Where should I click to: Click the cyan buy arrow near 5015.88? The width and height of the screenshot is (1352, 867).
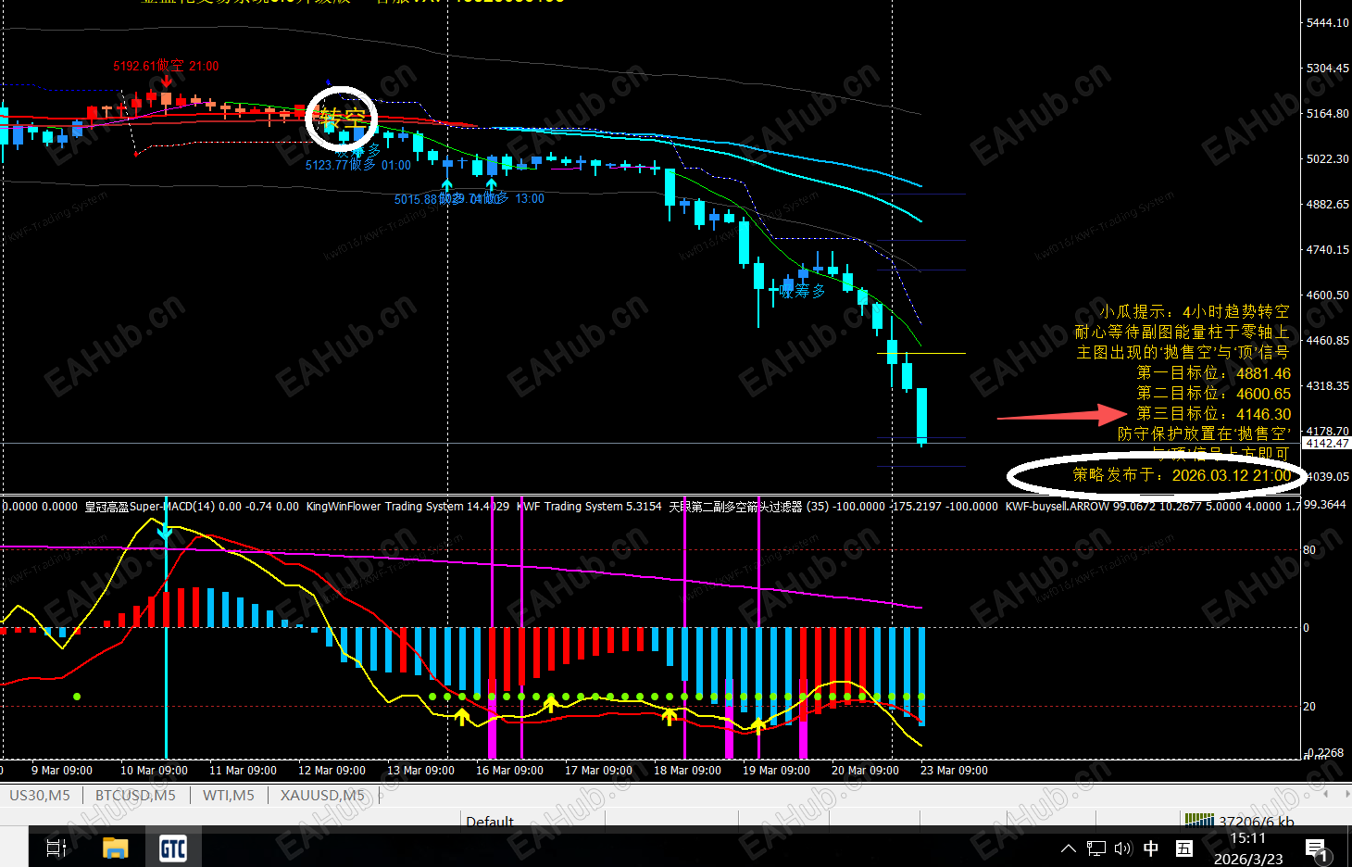[447, 186]
